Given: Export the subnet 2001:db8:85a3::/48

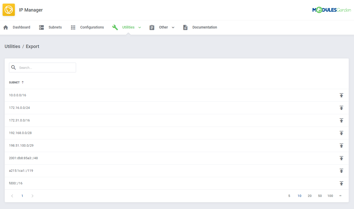Looking at the screenshot, I should [x=341, y=158].
